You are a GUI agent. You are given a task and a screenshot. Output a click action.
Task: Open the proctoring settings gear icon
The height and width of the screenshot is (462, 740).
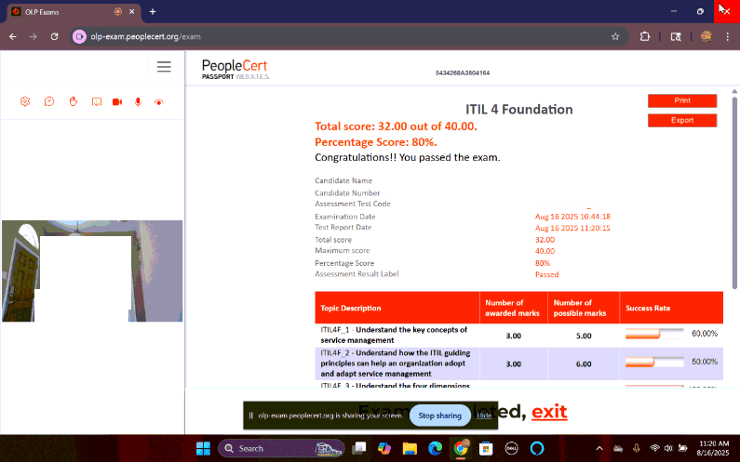(25, 101)
